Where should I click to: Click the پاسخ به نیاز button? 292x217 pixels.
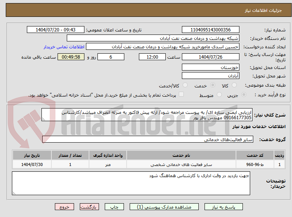223,207
